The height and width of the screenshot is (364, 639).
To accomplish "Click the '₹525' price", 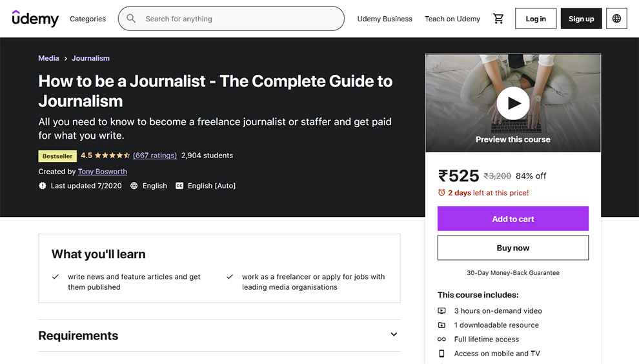I will coord(458,176).
